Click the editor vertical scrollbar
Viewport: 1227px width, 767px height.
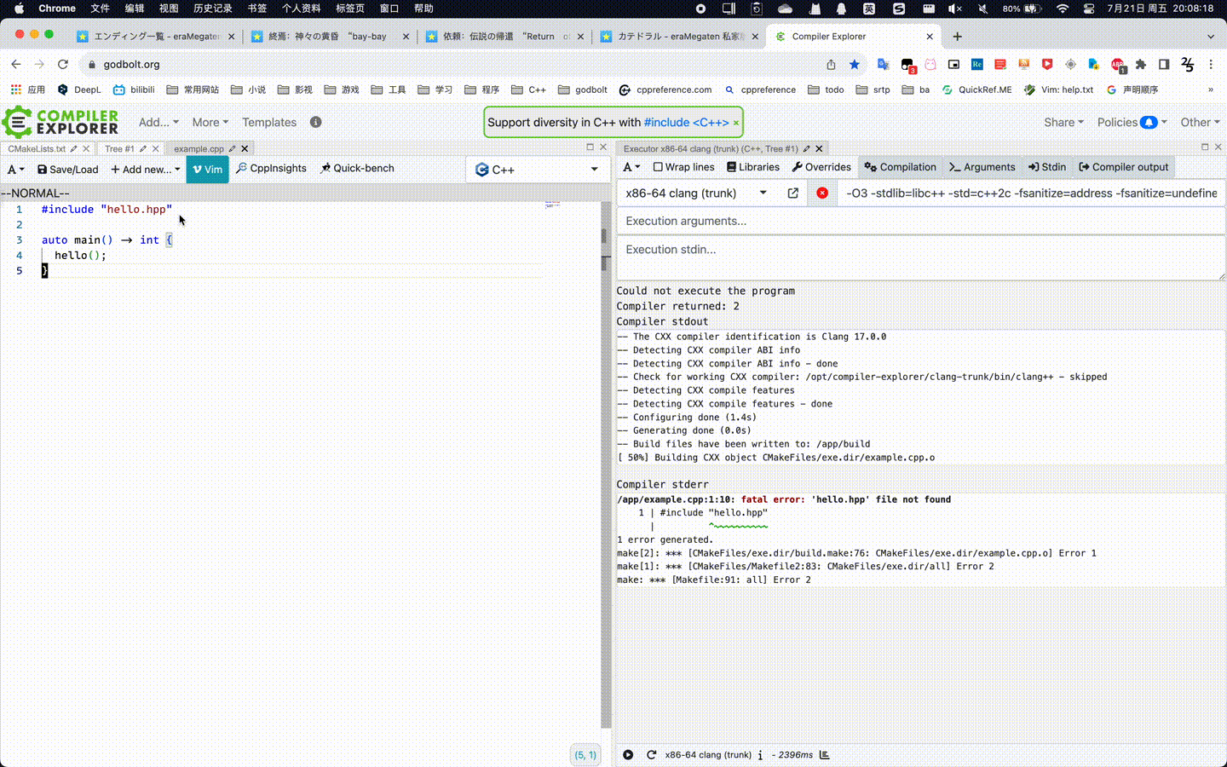pos(606,464)
